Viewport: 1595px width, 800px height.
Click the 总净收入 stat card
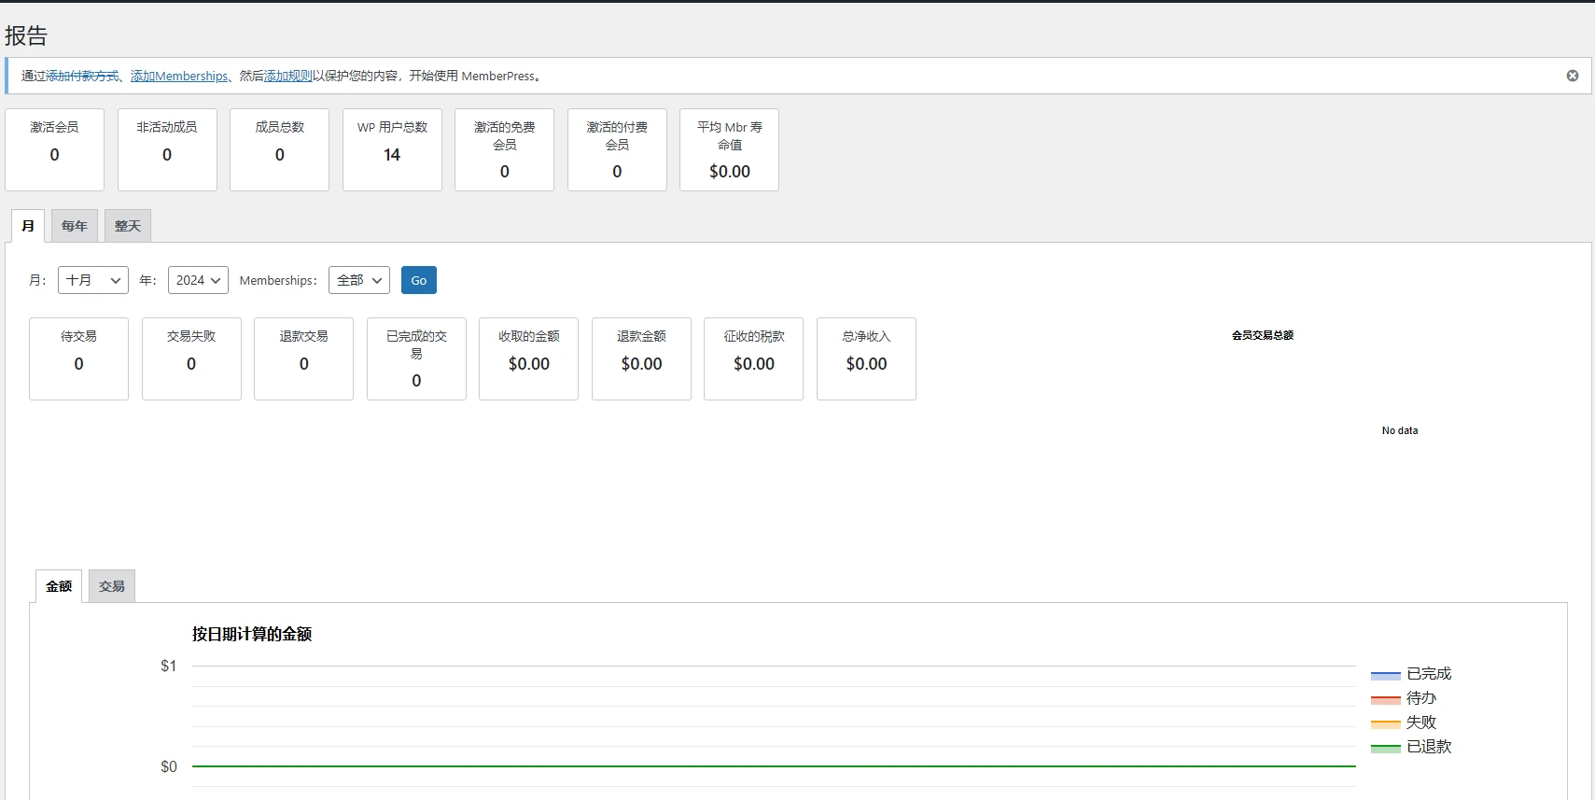tap(866, 358)
